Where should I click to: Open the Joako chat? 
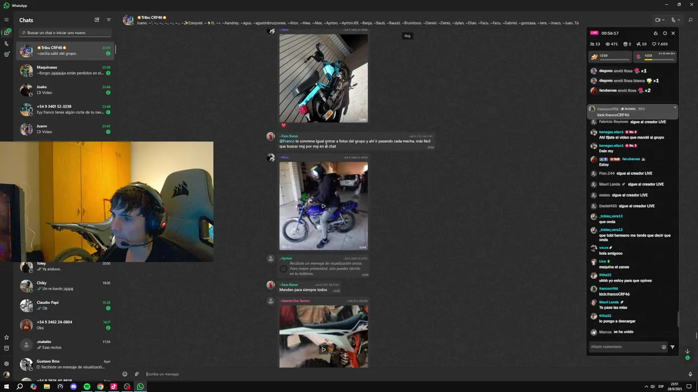pyautogui.click(x=65, y=90)
